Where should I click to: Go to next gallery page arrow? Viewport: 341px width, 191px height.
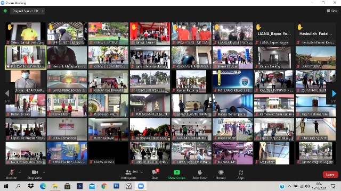point(334,93)
